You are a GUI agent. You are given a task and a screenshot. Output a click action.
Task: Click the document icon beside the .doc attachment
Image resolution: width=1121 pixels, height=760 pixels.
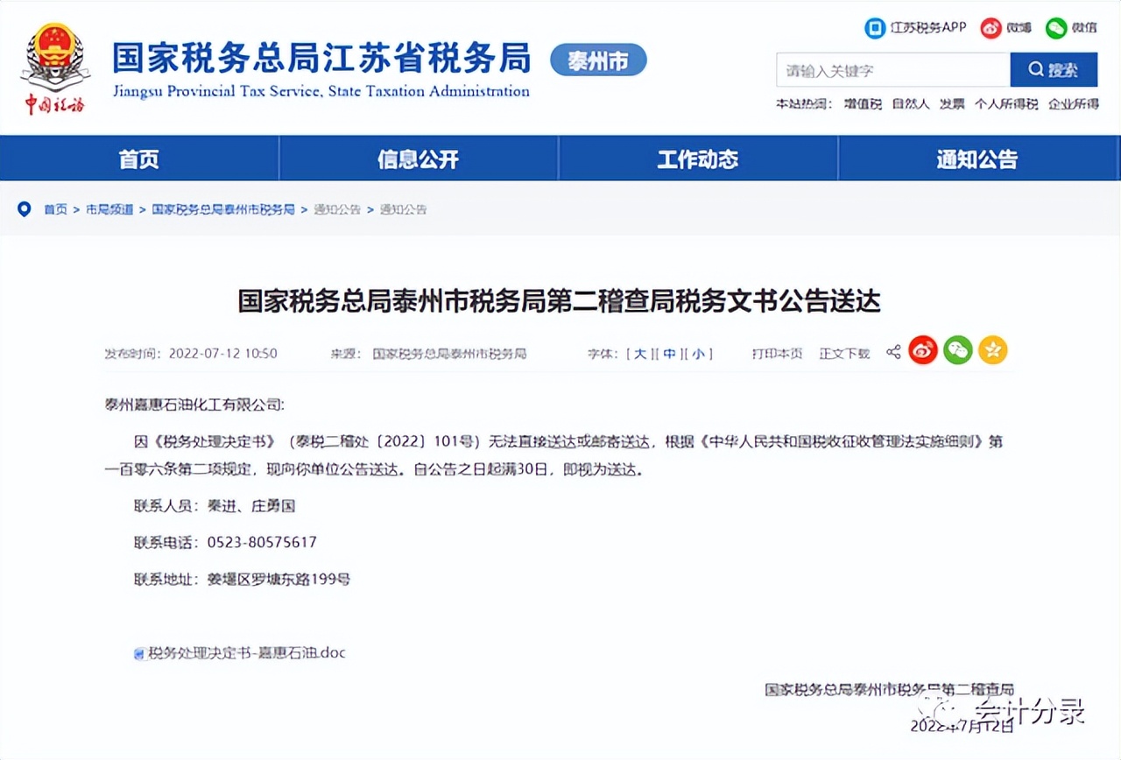[x=137, y=652]
